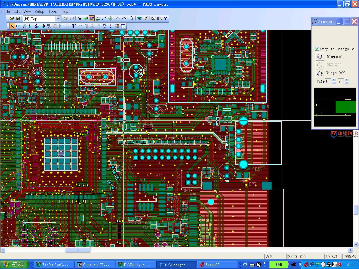Activate the Zoom magnifier tool

point(132,18)
